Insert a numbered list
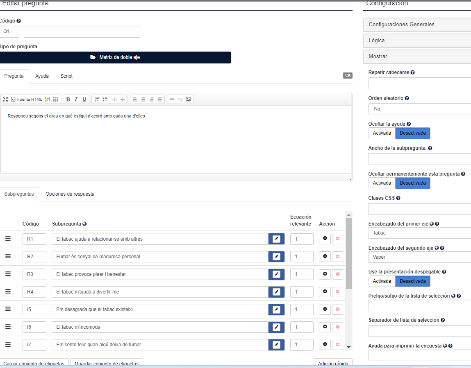Screen dimensions: 471x368 [97, 99]
